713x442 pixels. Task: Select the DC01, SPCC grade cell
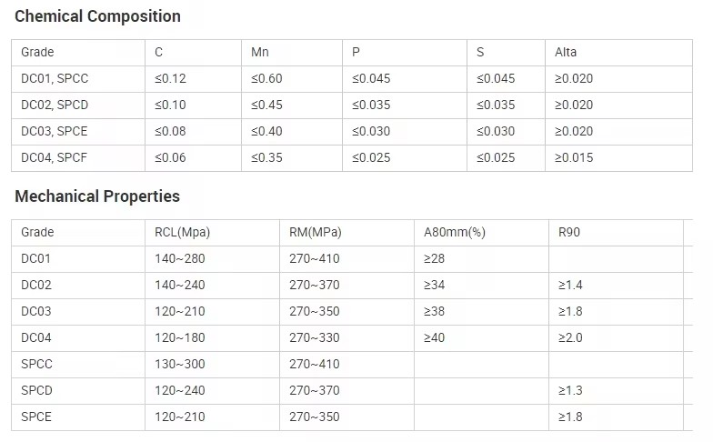(x=55, y=78)
